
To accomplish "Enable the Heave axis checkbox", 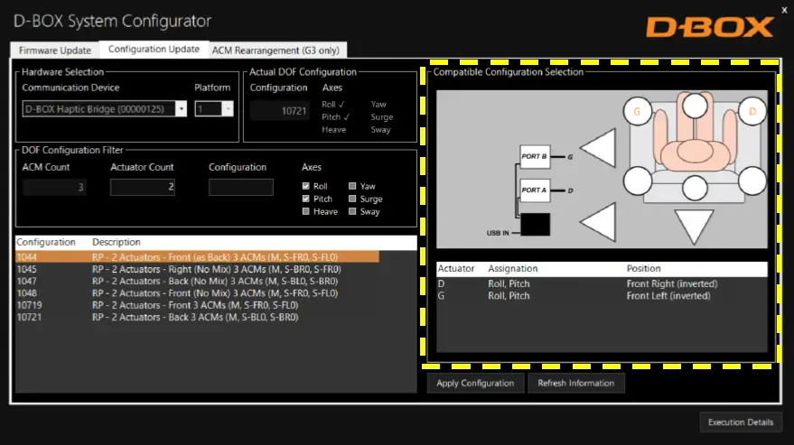I will [x=306, y=211].
